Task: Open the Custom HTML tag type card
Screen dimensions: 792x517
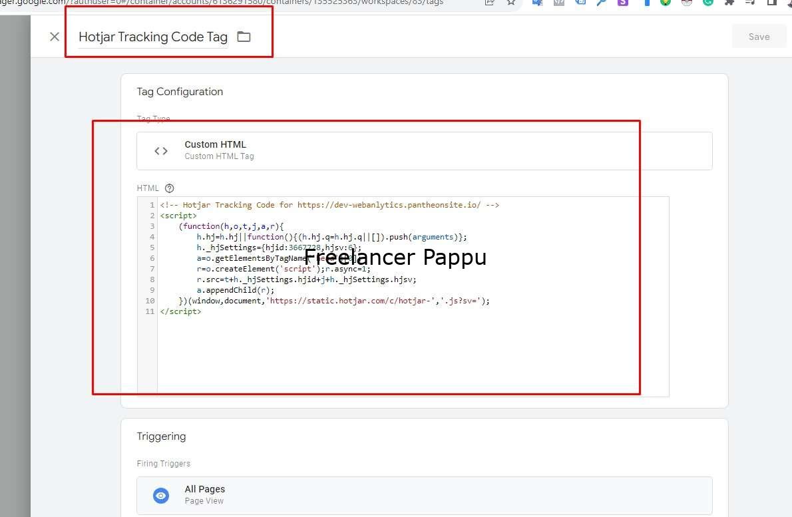Action: tap(425, 151)
